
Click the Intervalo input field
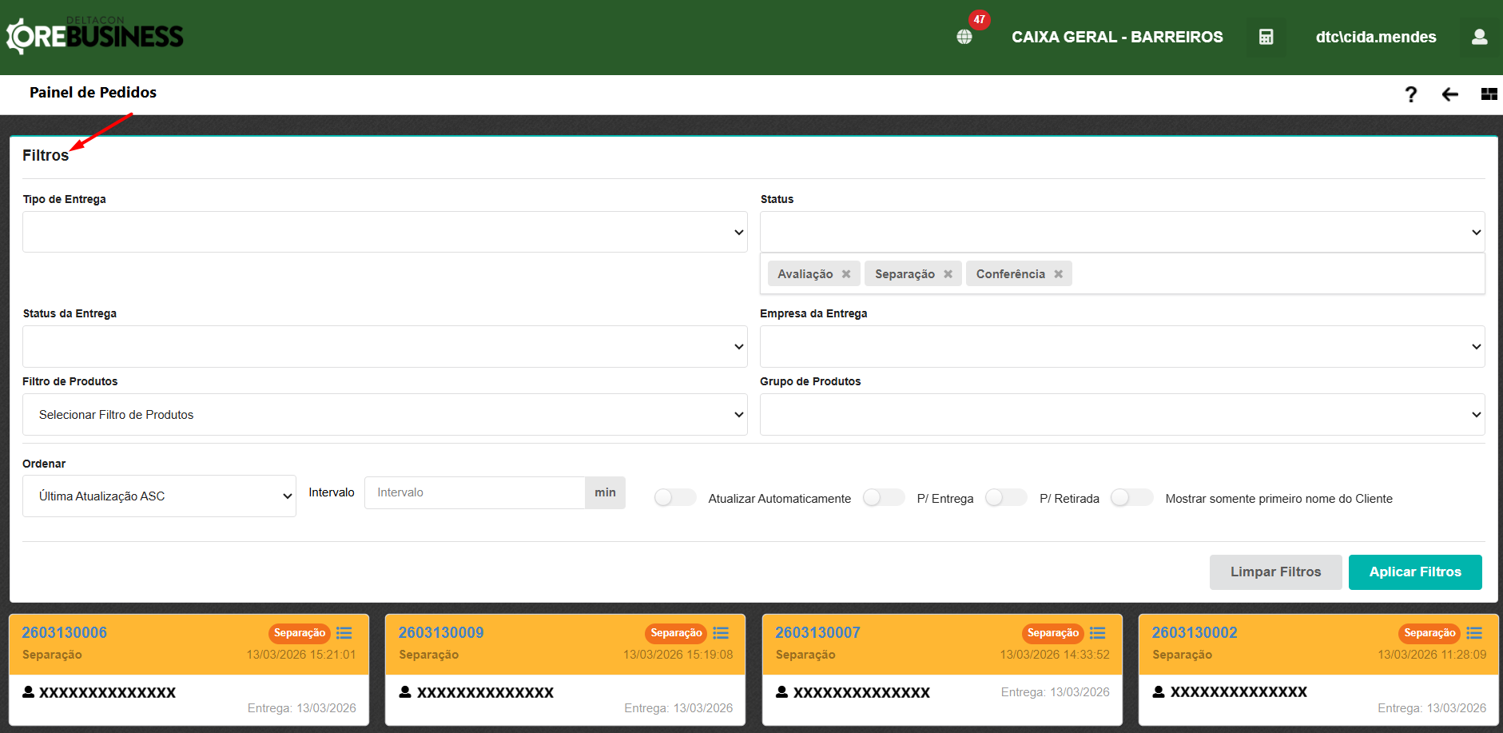click(475, 492)
